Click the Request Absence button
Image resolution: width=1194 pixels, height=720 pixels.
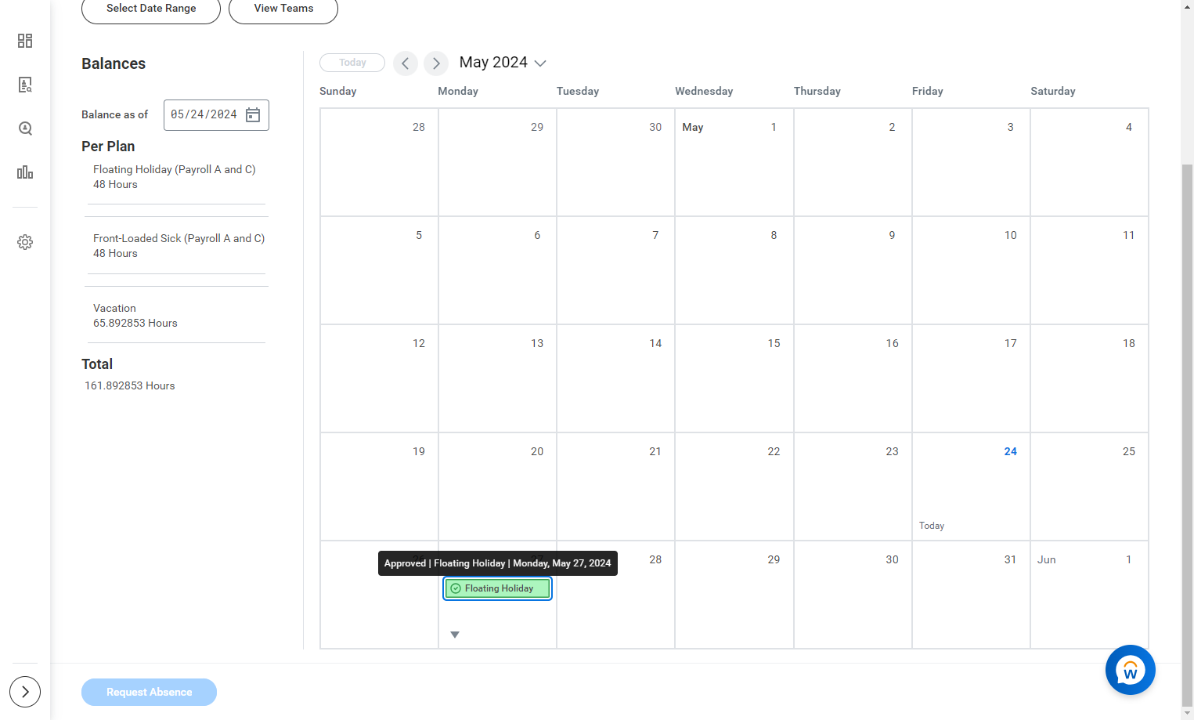pos(149,692)
